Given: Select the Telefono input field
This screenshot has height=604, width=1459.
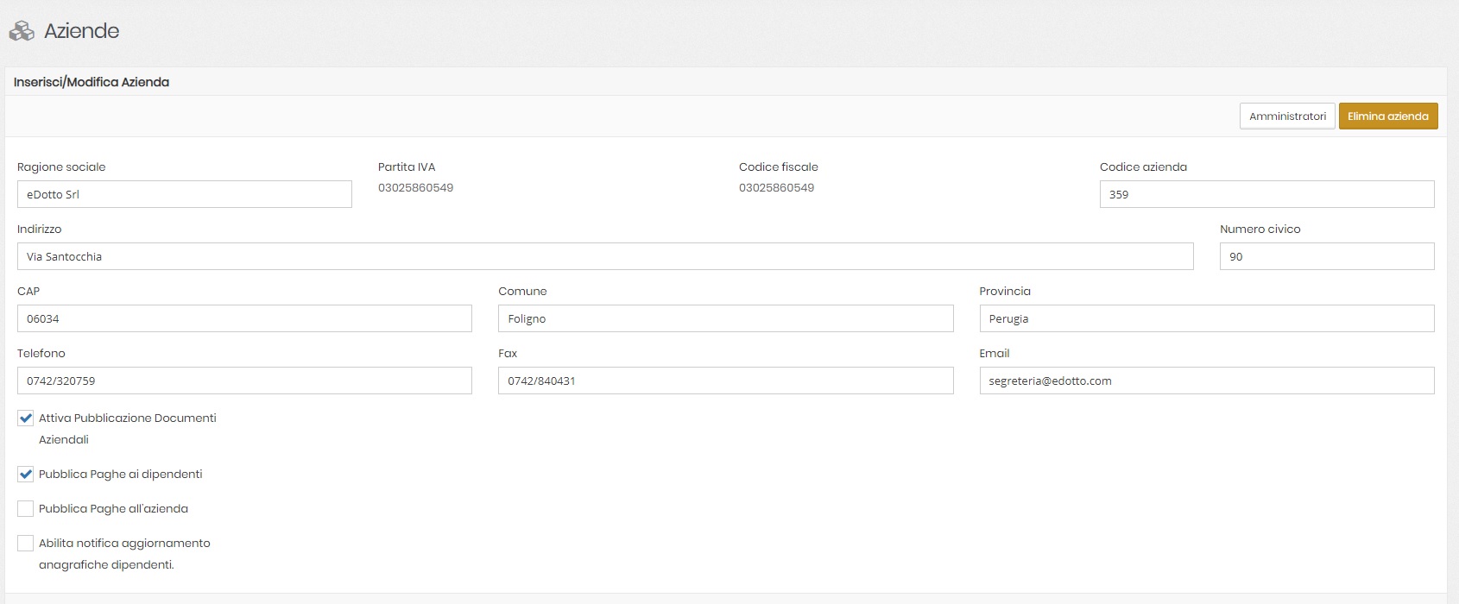Looking at the screenshot, I should [244, 381].
